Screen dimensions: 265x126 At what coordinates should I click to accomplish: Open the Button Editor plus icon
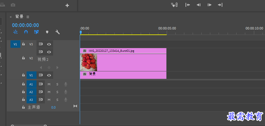67,6
